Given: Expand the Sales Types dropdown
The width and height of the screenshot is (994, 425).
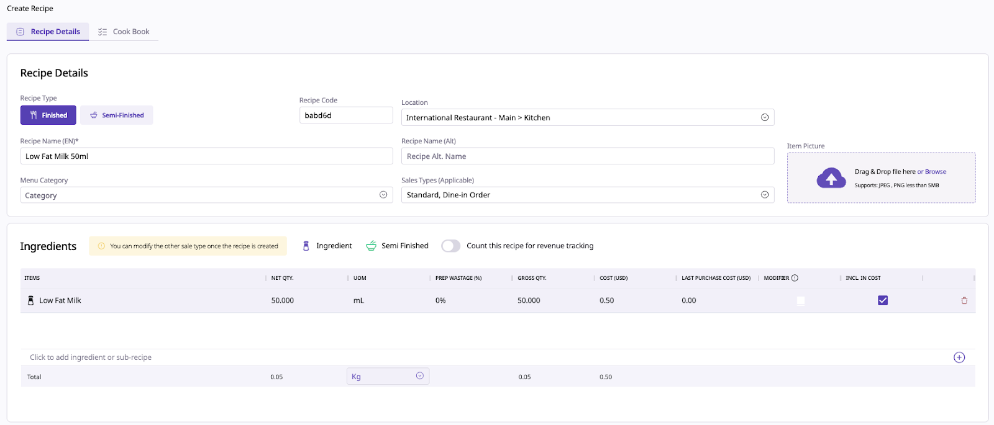Looking at the screenshot, I should click(x=765, y=195).
